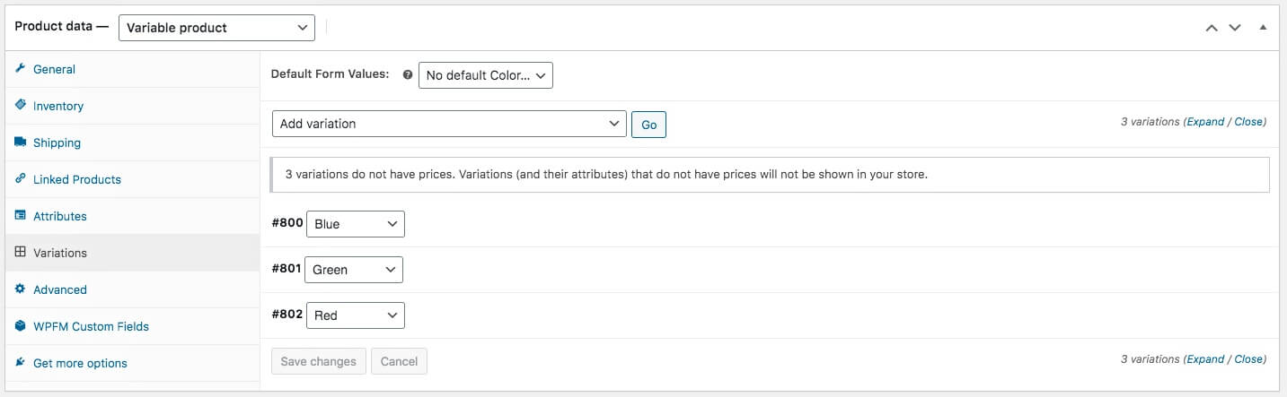This screenshot has width=1287, height=397.
Task: Click the Advanced gear icon
Action: tap(21, 289)
